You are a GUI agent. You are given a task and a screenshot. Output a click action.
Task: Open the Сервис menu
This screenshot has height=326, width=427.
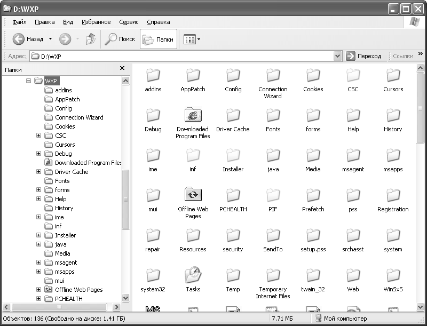point(129,22)
